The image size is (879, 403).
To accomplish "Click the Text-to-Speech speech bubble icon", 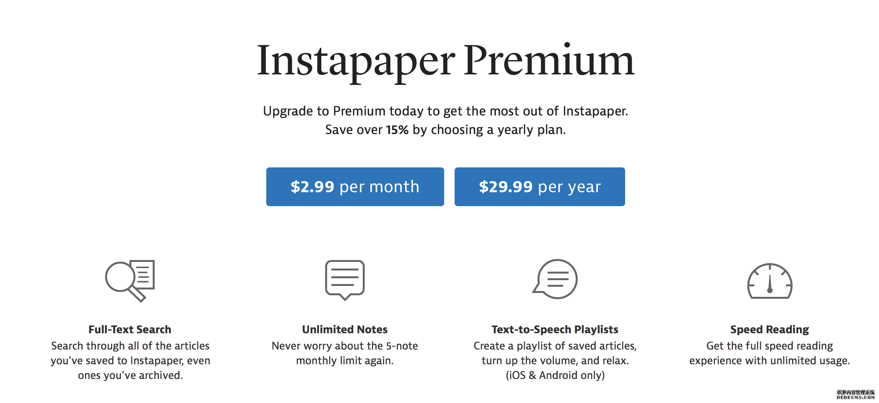I will [555, 279].
